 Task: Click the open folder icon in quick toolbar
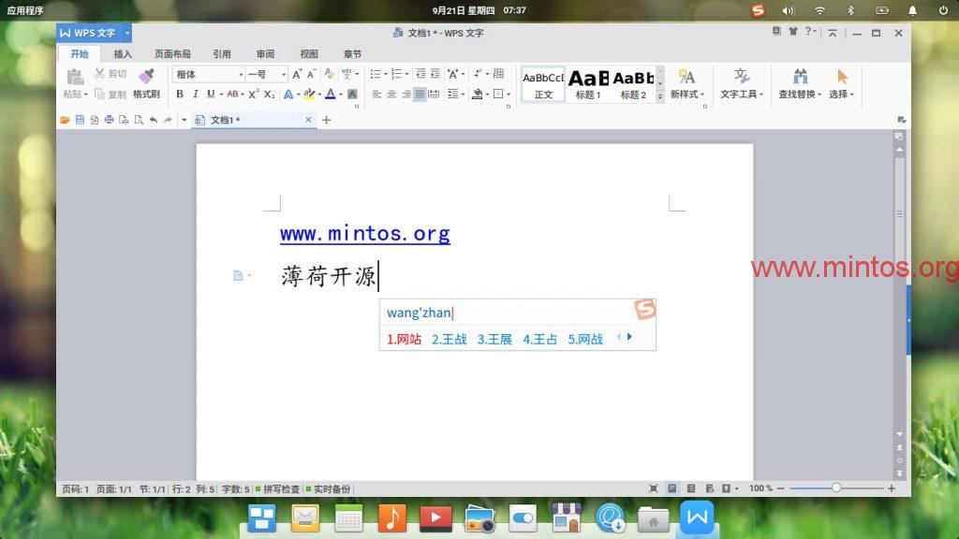[65, 120]
